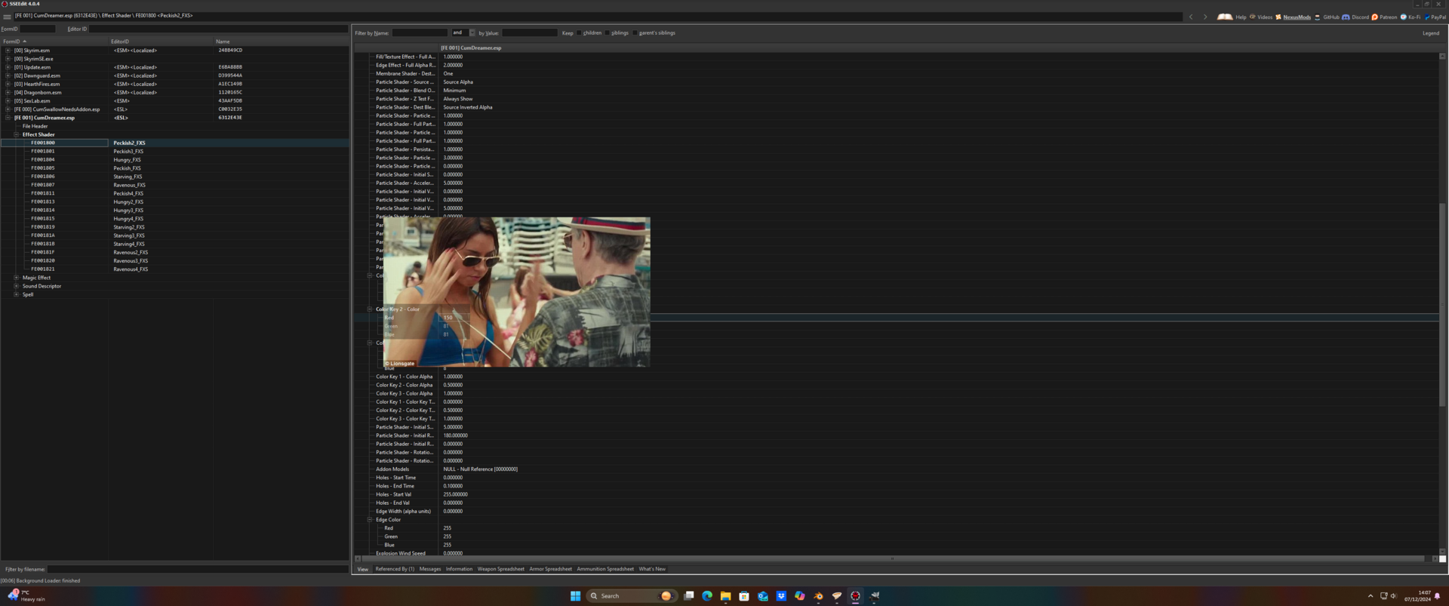The width and height of the screenshot is (1449, 606).
Task: Toggle Keep parent's siblings checkbox
Action: coord(635,33)
